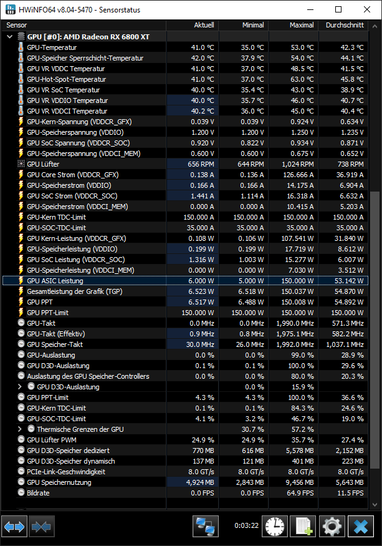382x546 pixels.
Task: Collapse the GPU [#0] AMD Radeon group
Action: click(x=10, y=37)
